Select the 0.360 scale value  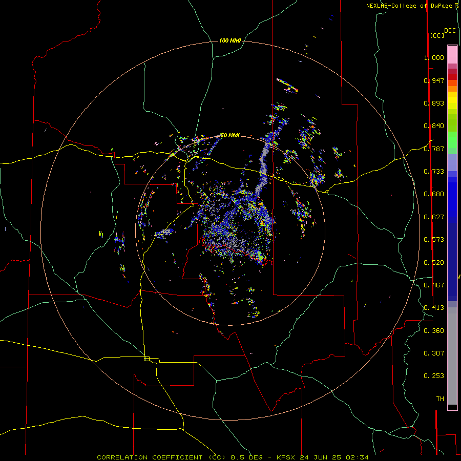click(434, 331)
